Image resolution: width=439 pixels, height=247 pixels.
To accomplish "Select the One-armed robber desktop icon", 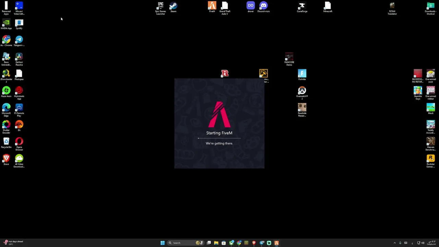I will coord(430,93).
